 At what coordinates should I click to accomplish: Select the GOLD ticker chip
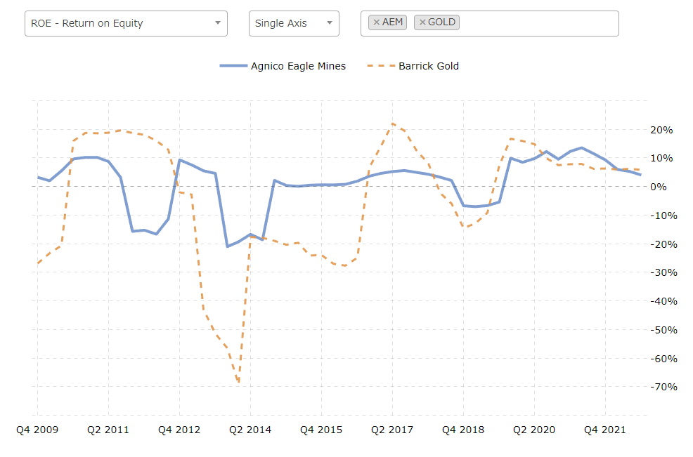click(x=436, y=22)
